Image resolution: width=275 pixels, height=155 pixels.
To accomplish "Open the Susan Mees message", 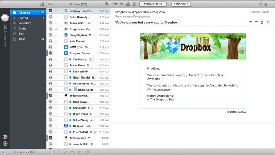I will pos(79,65).
